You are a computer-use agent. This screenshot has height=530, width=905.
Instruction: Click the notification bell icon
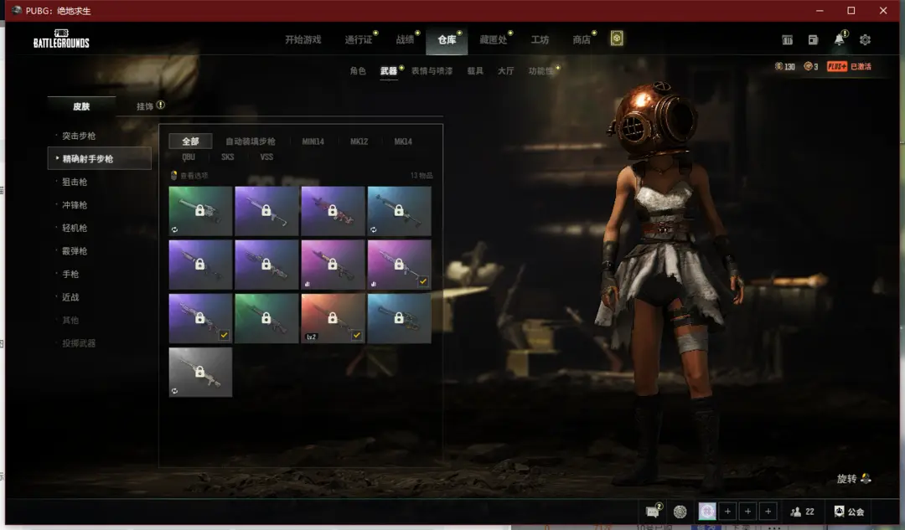click(x=839, y=40)
